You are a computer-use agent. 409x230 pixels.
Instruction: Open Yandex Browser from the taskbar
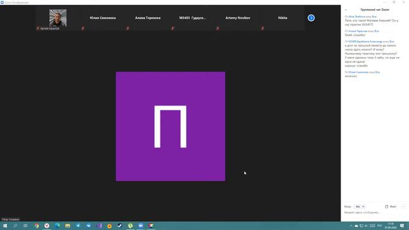tap(47, 226)
